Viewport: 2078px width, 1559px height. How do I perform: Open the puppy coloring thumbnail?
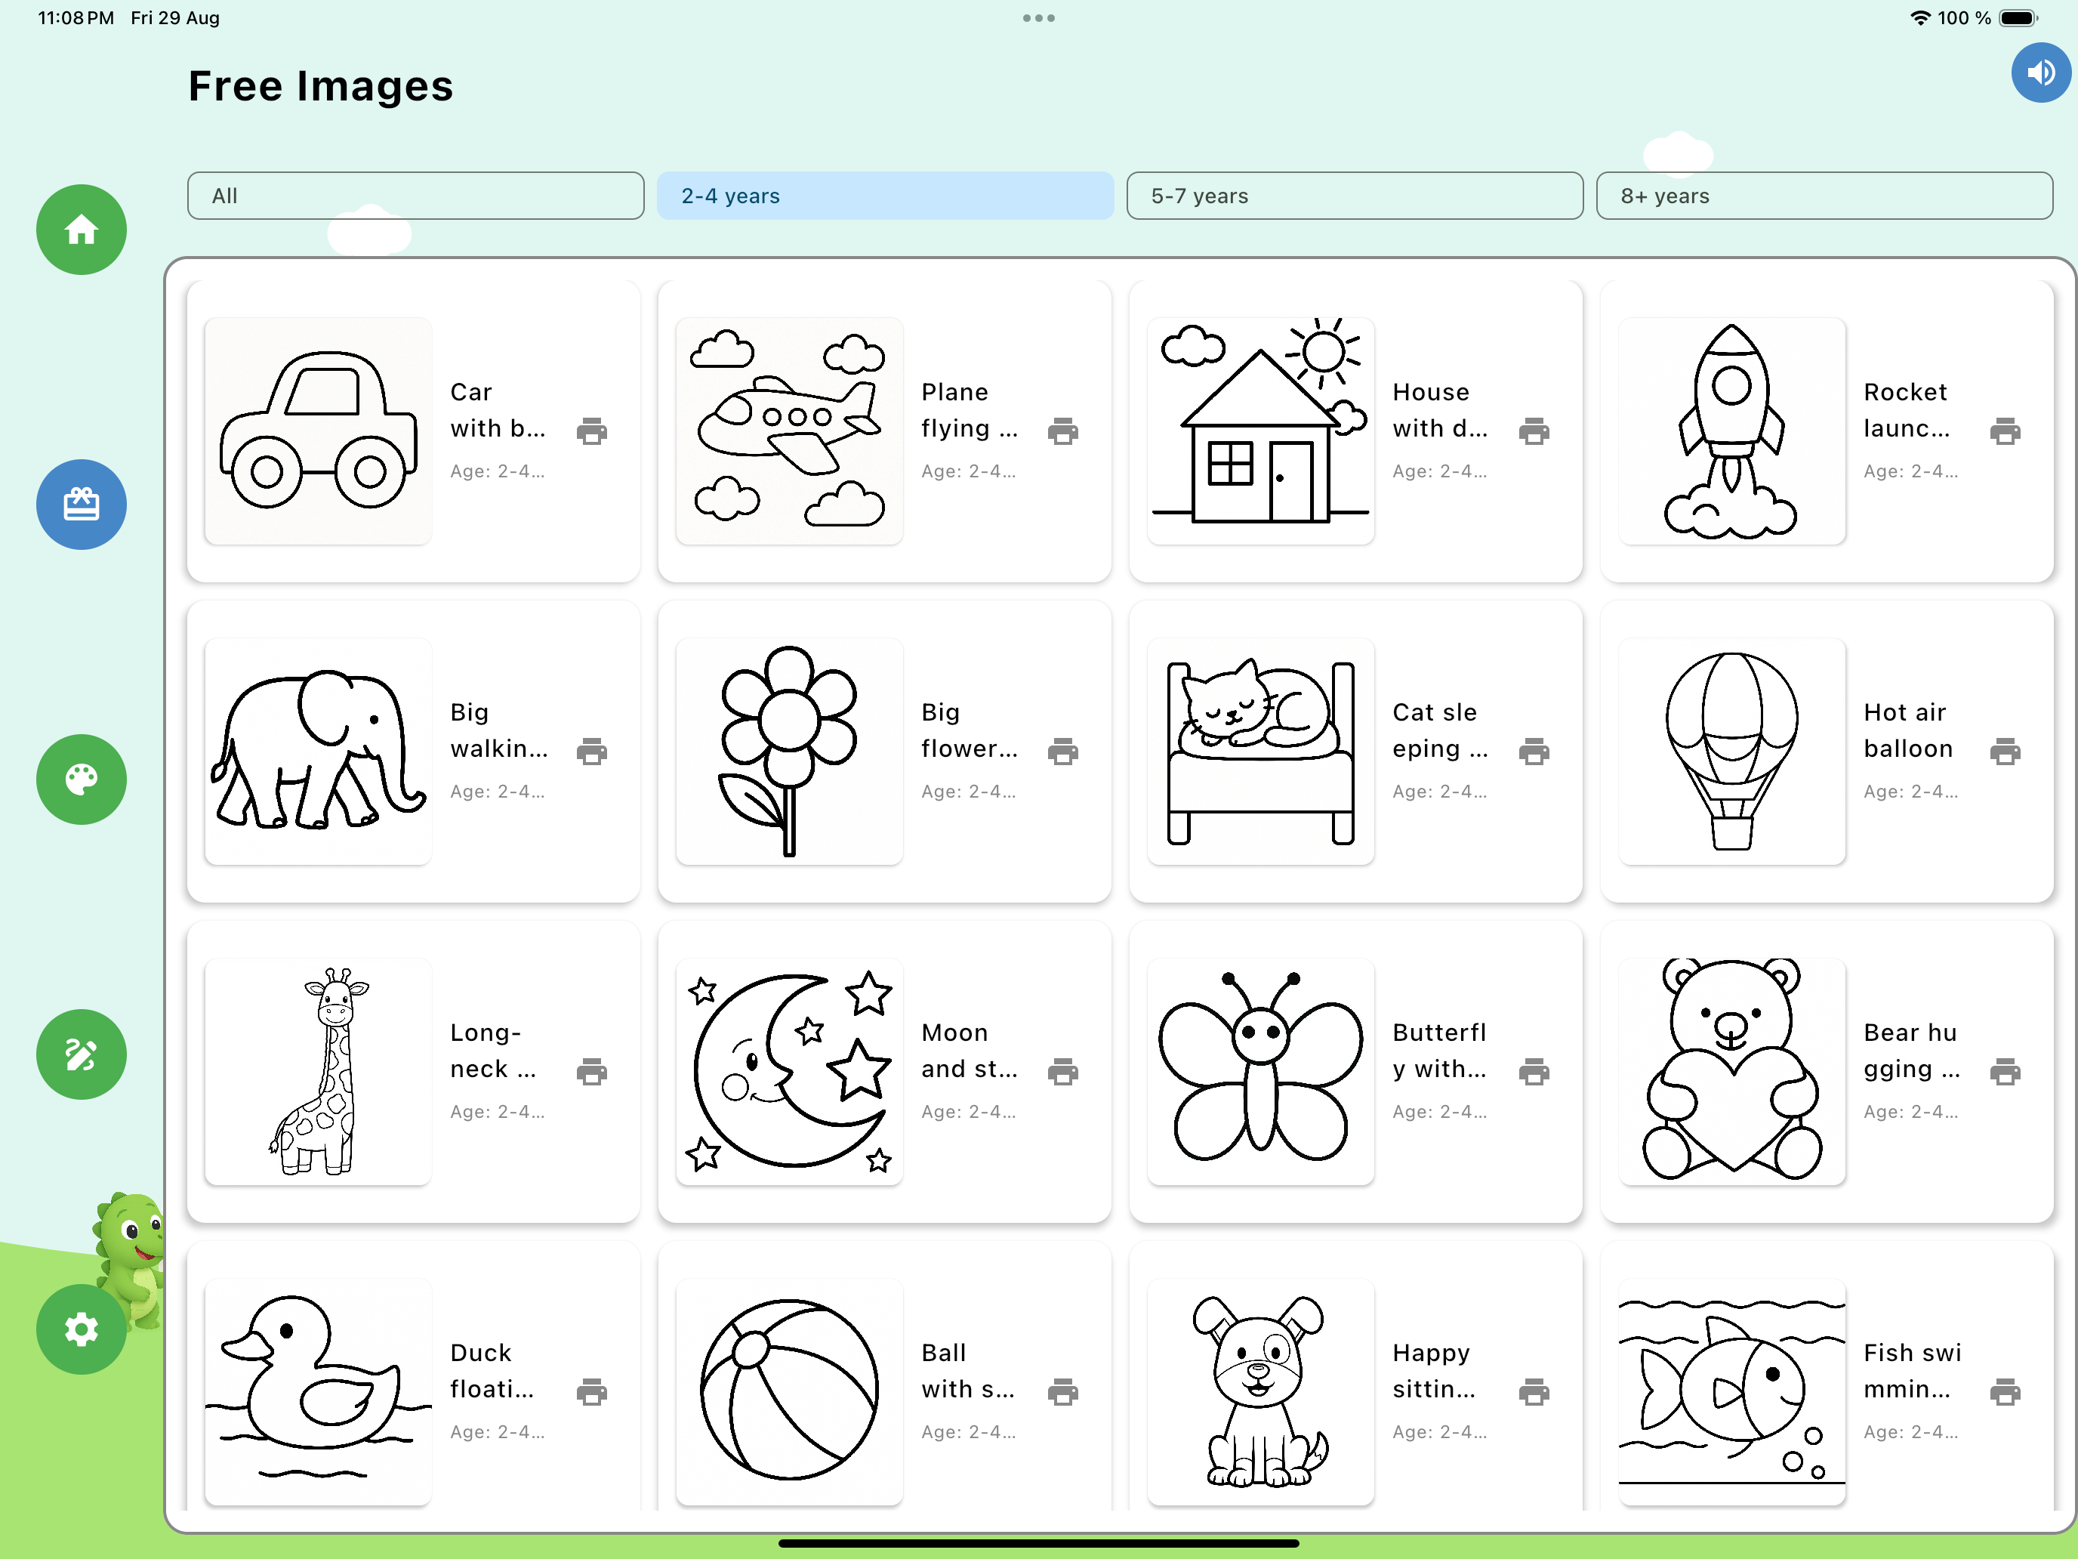click(x=1261, y=1392)
